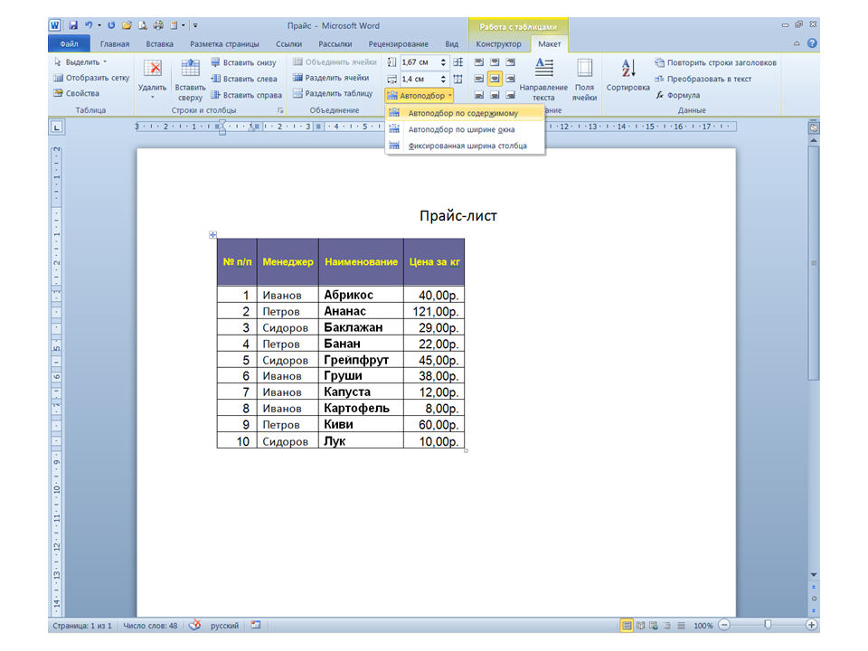This screenshot has height=651, width=868.
Task: Choose Автоподбор по содержимому menu item
Action: 462,114
